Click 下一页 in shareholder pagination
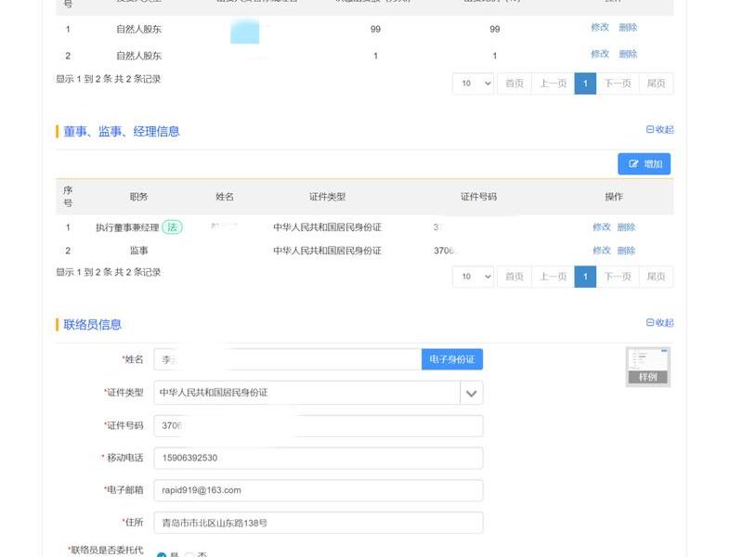 (x=618, y=84)
